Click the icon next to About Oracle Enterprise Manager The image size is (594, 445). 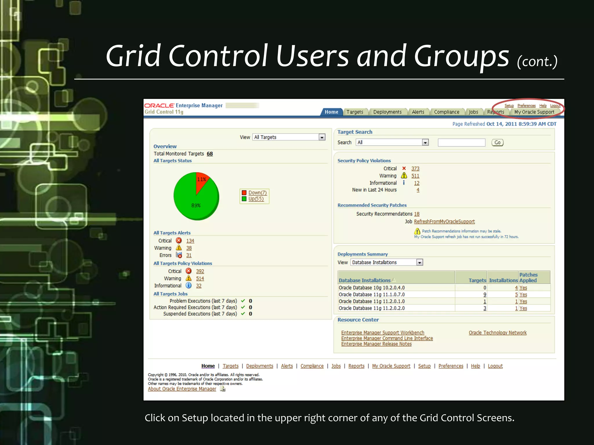click(x=223, y=389)
